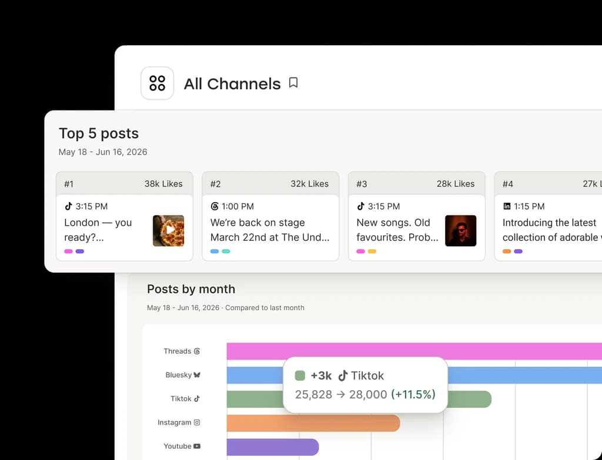Screen dimensions: 602x460
Task: Click the green Tiktok bar in chart
Action: (470, 399)
